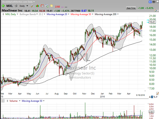This screenshot has width=159, height=119.
Task: Open the wrench and screwdriver chart settings
Action: coord(32,6)
